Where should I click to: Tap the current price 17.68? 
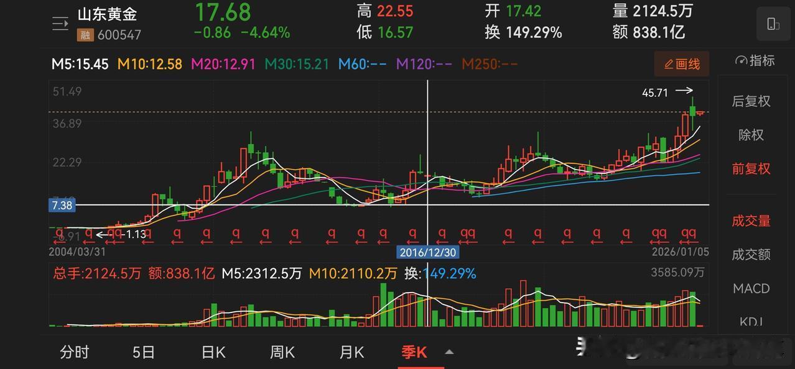coord(223,12)
